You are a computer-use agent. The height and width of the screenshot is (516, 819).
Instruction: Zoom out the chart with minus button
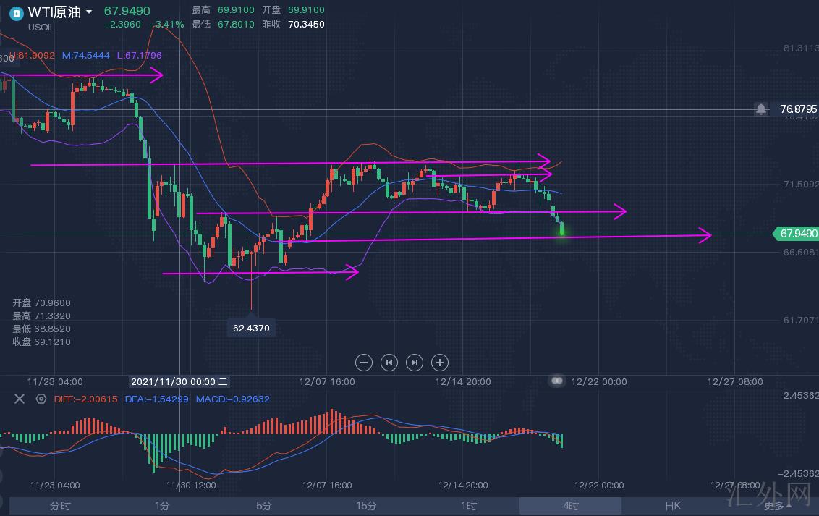(x=364, y=363)
